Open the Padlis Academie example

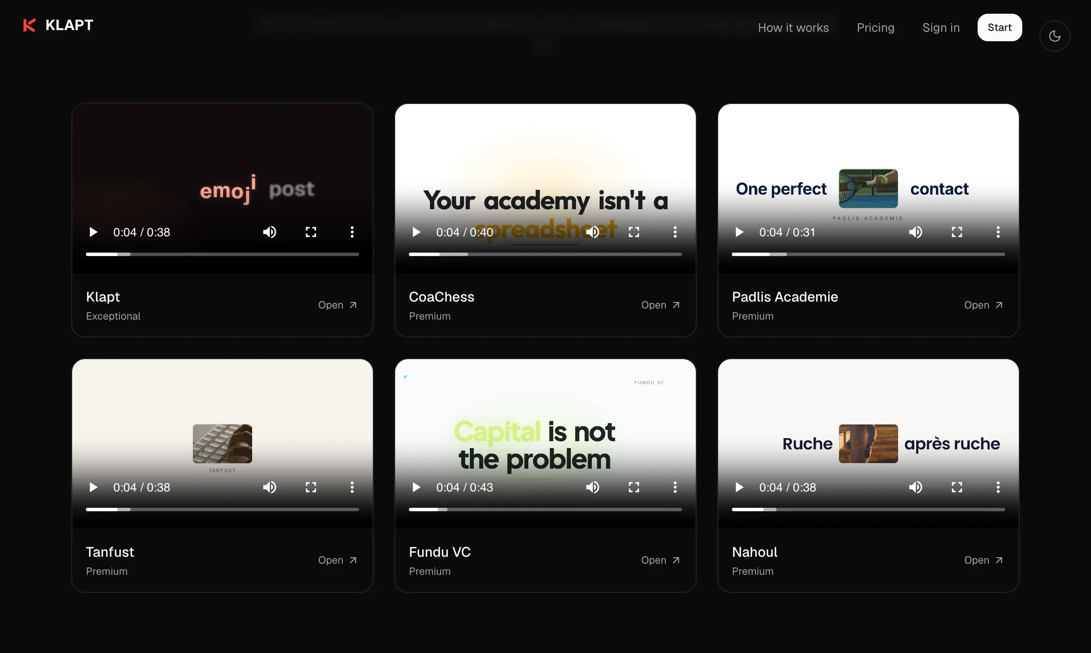coord(983,305)
